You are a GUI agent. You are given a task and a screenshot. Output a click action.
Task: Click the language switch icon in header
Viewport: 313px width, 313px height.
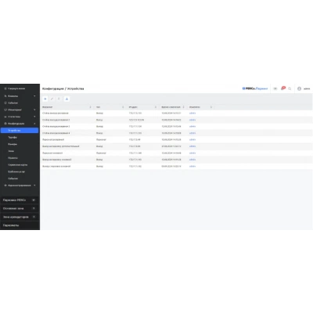(x=275, y=88)
